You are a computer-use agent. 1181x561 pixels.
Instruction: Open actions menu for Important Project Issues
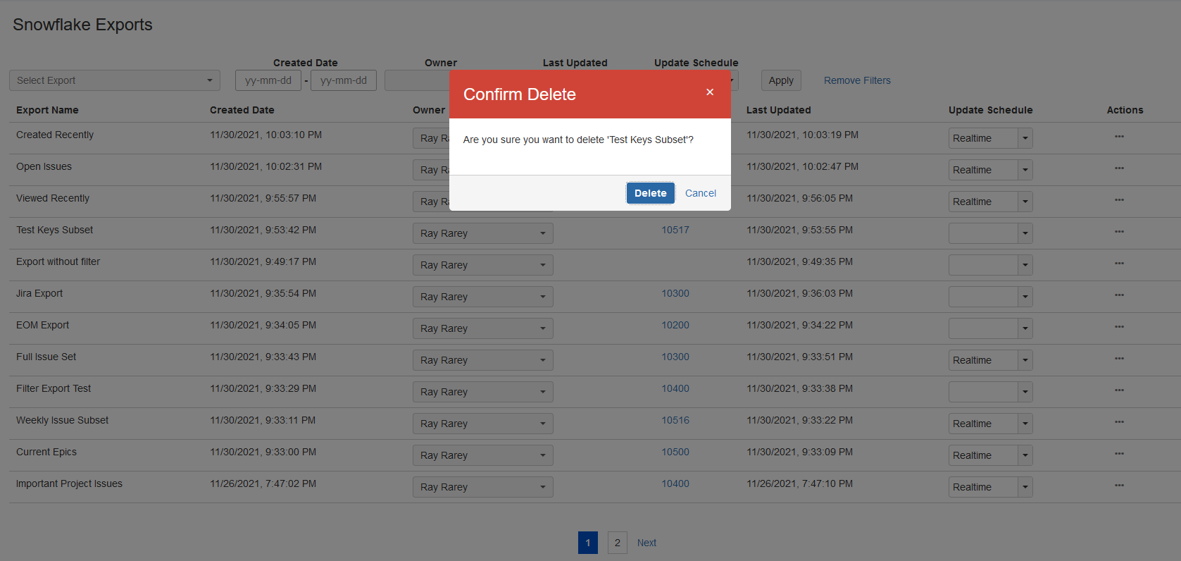click(x=1119, y=486)
